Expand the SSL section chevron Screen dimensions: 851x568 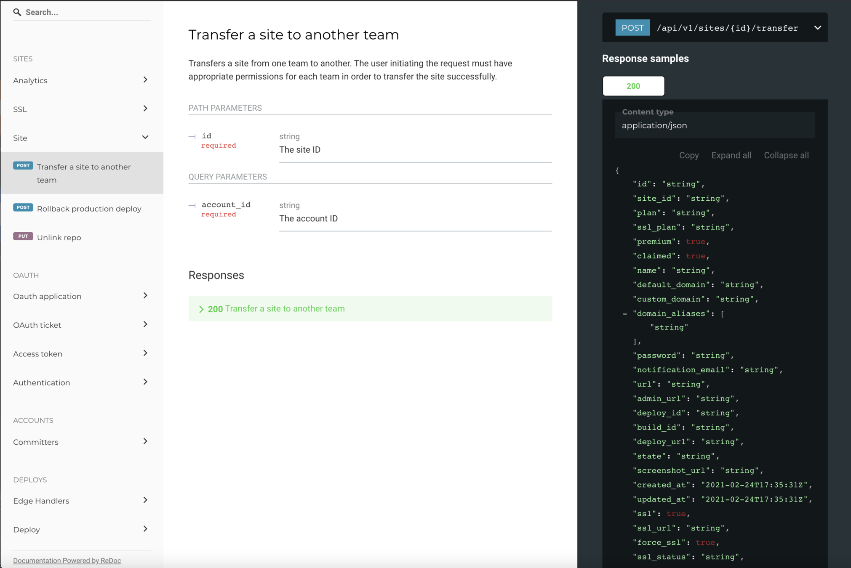tap(145, 109)
